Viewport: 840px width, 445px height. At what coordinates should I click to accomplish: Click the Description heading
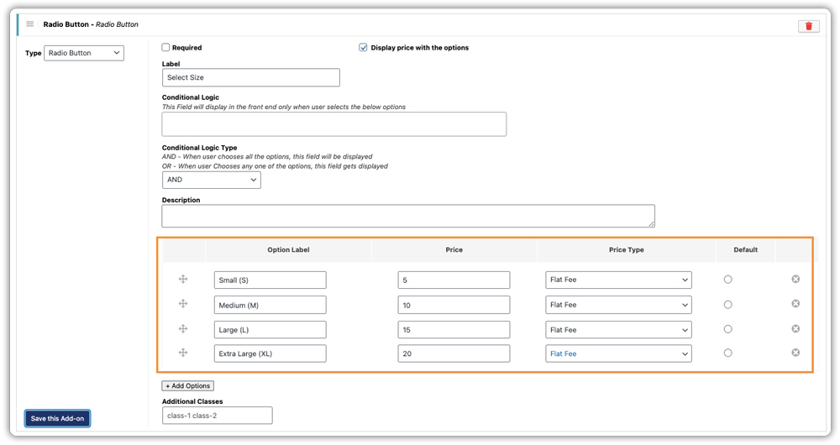click(181, 200)
